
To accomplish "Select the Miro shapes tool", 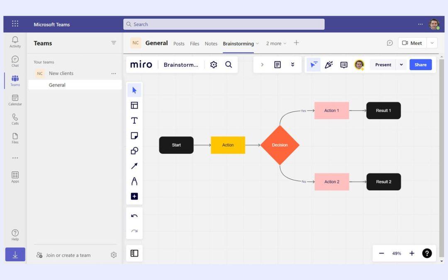I will point(134,151).
